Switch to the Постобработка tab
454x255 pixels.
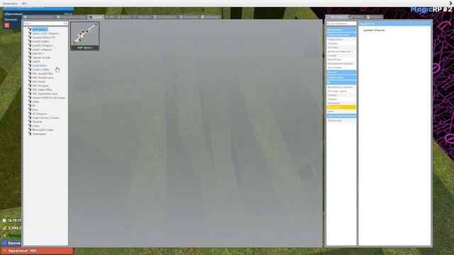[x=165, y=17]
